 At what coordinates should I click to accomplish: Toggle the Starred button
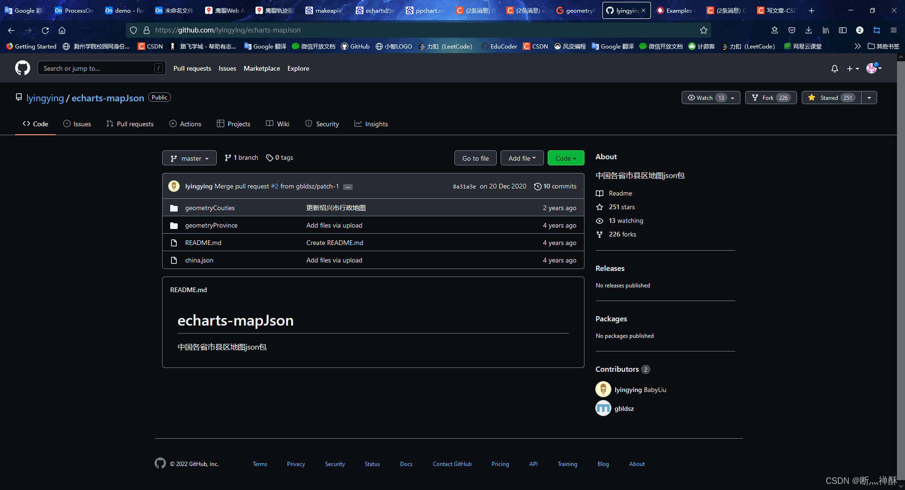(831, 98)
